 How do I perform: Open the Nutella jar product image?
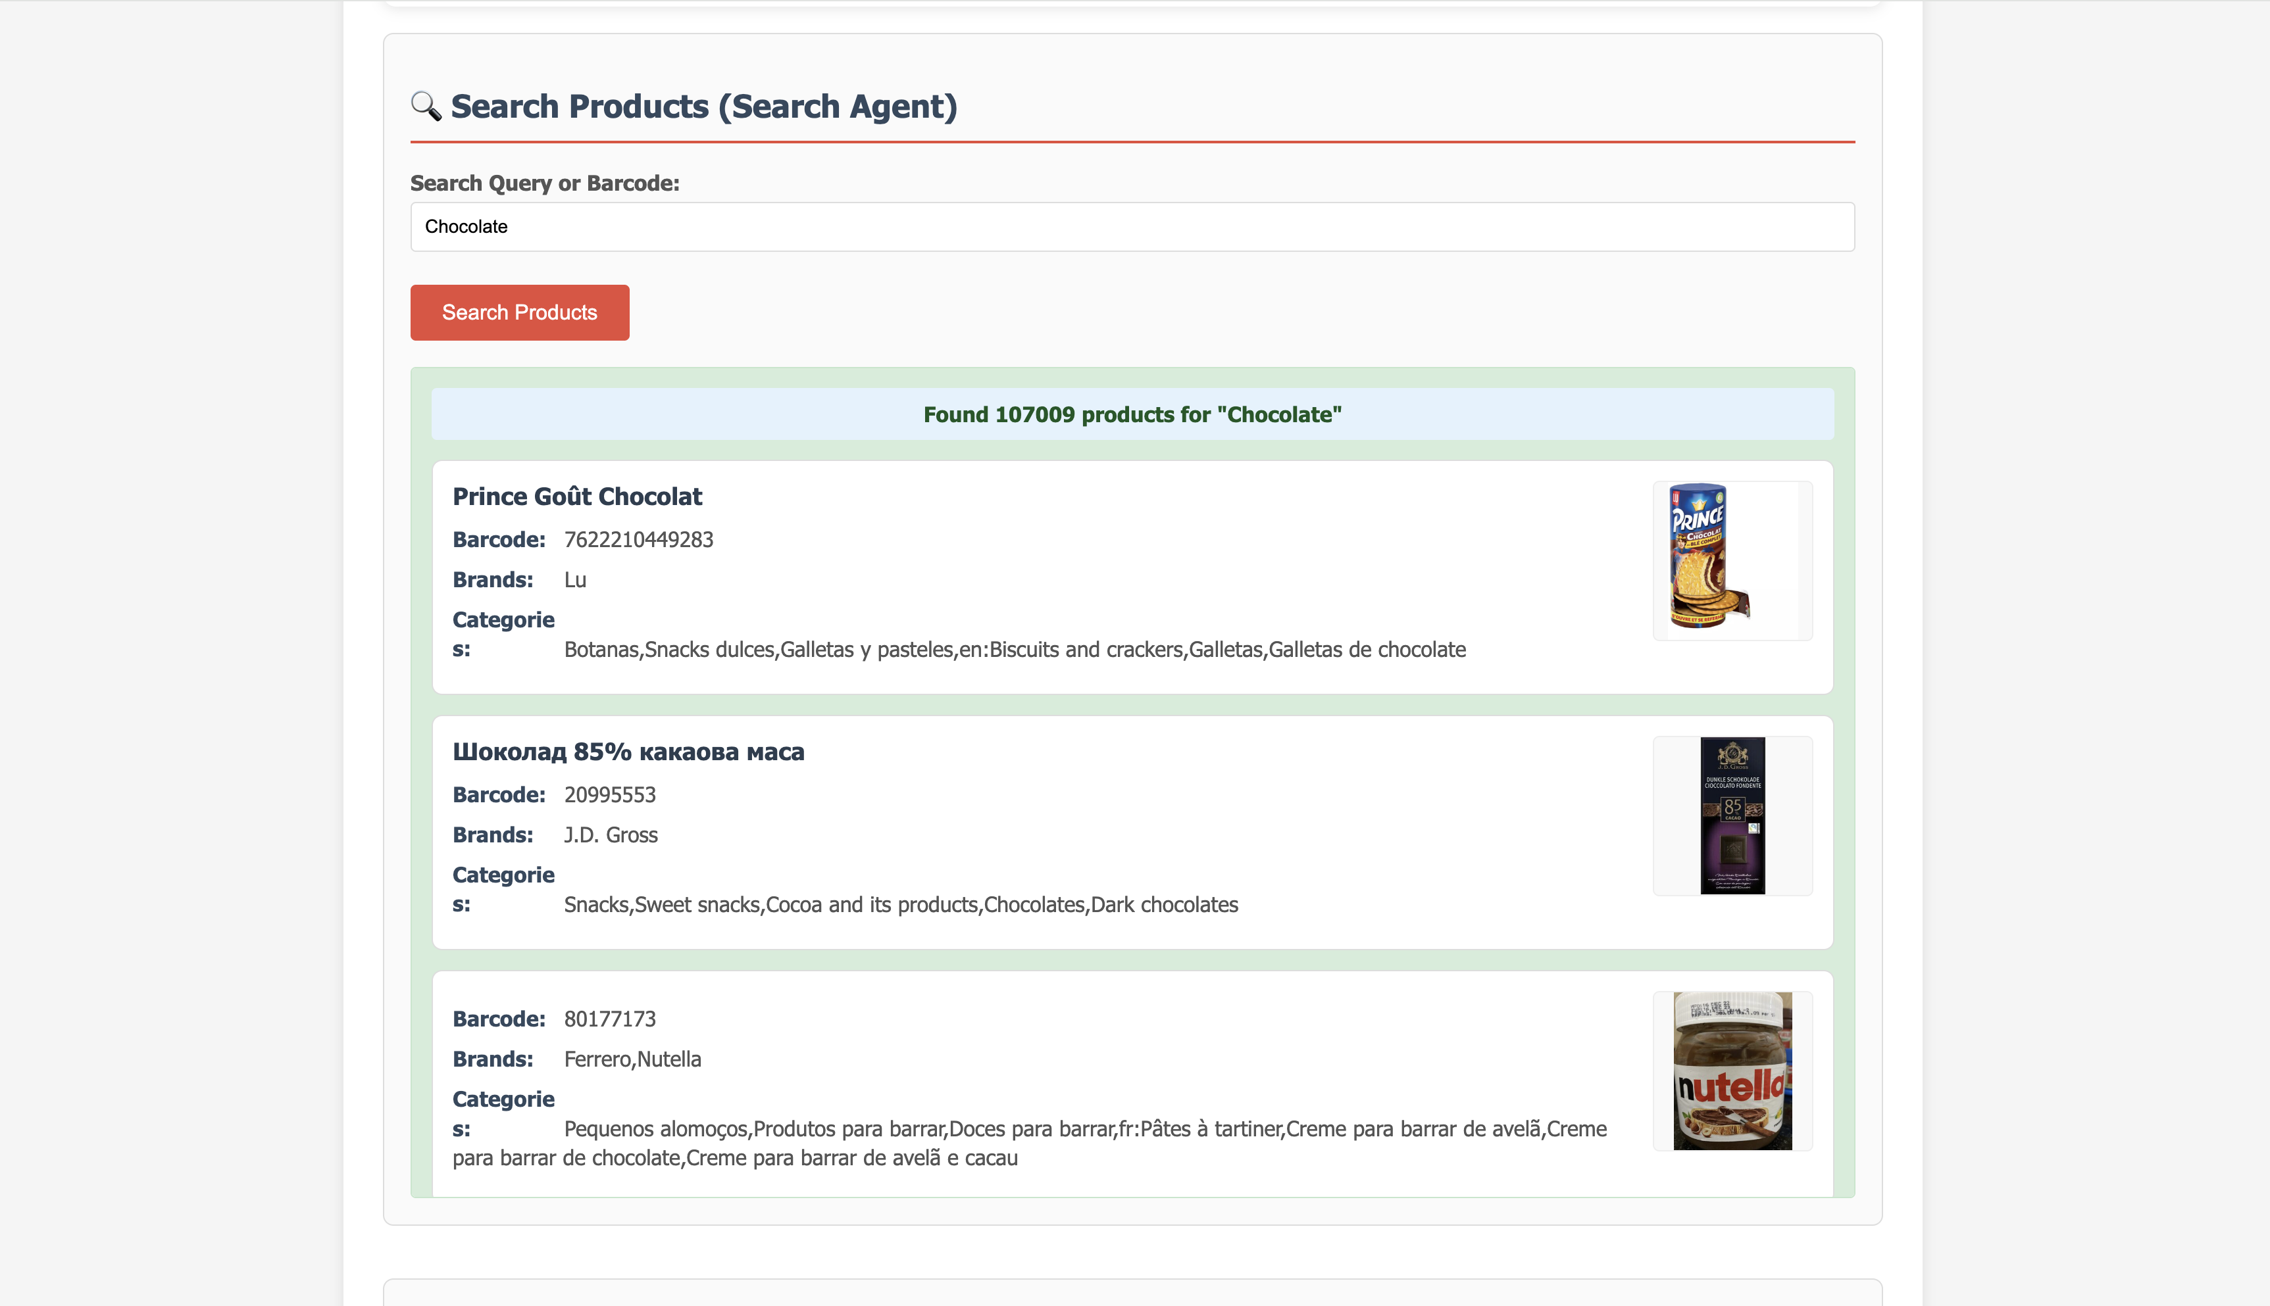pyautogui.click(x=1732, y=1071)
